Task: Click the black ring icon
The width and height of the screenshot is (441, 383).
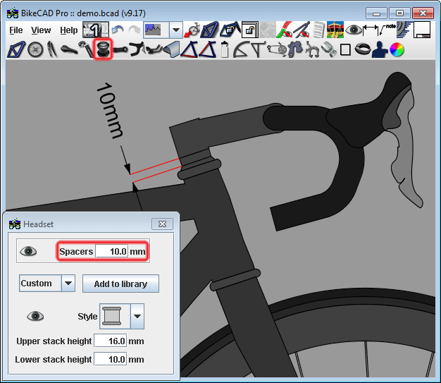Action: pyautogui.click(x=362, y=49)
